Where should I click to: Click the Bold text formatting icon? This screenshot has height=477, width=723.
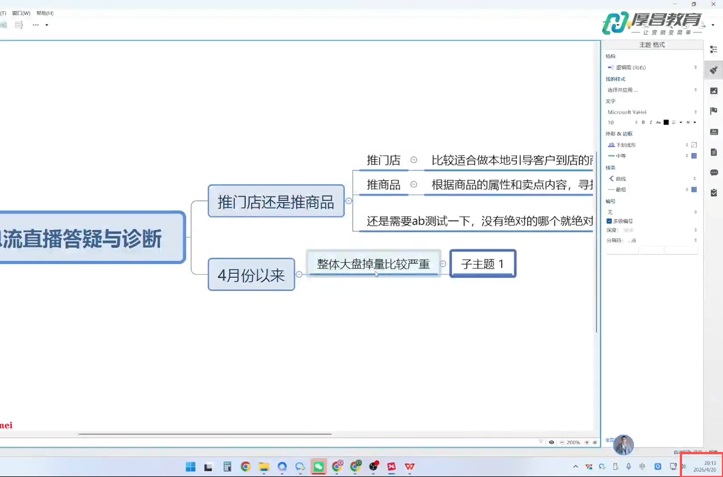coord(643,123)
